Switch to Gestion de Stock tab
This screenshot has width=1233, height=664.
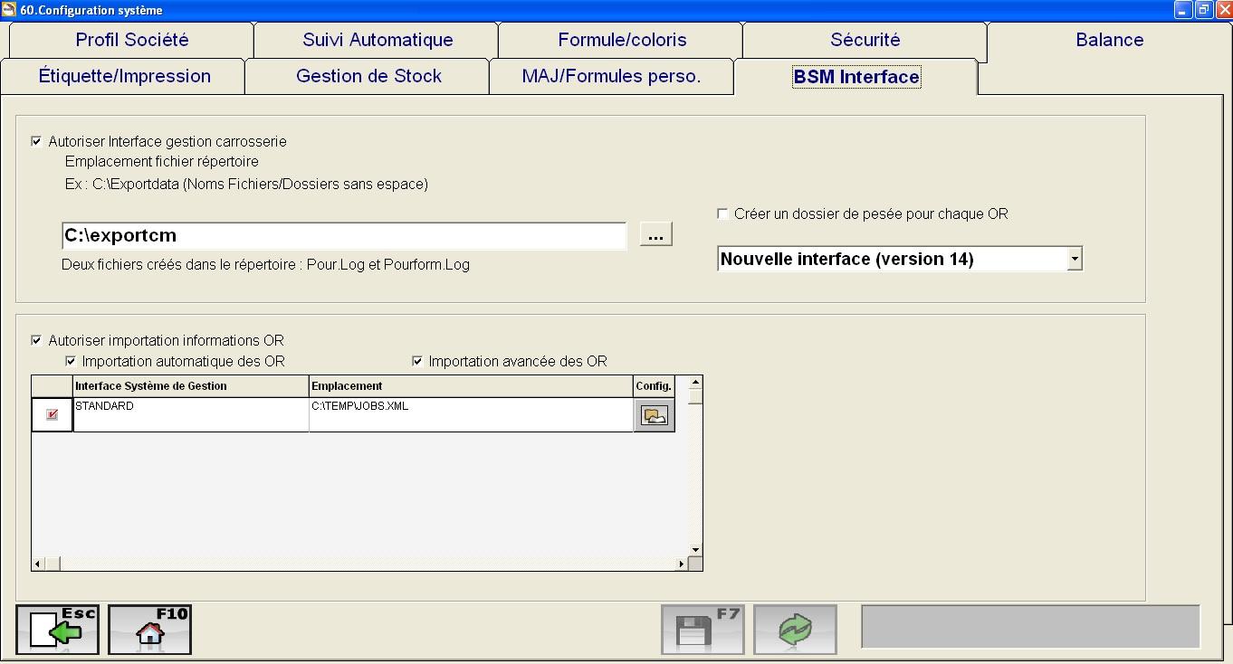(368, 77)
